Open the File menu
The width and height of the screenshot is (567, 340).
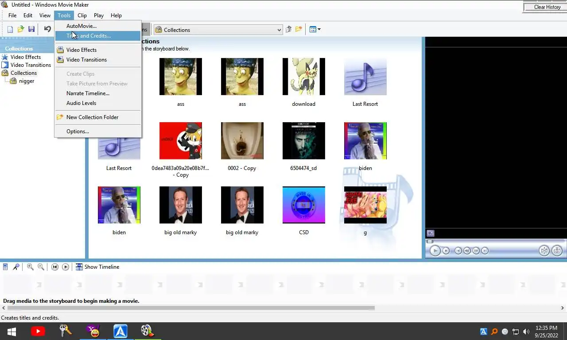(x=12, y=15)
